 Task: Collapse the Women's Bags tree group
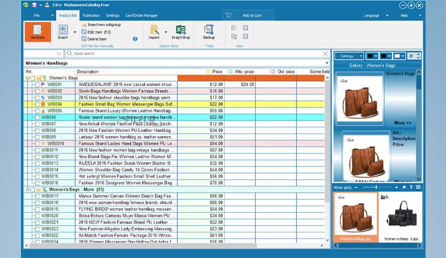click(28, 78)
